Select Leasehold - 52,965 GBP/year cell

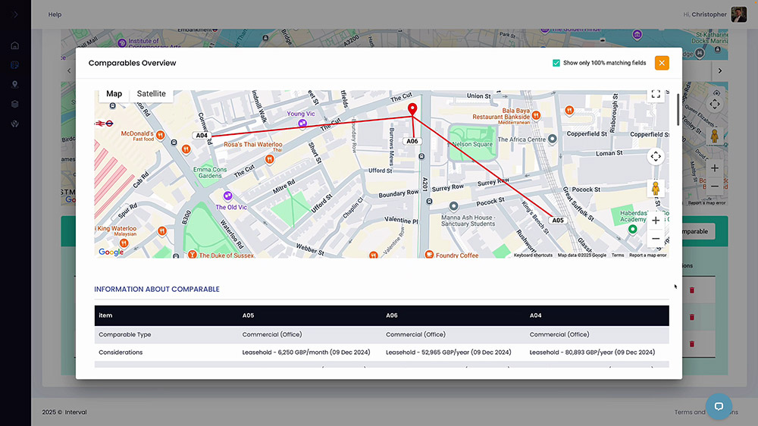coord(448,352)
